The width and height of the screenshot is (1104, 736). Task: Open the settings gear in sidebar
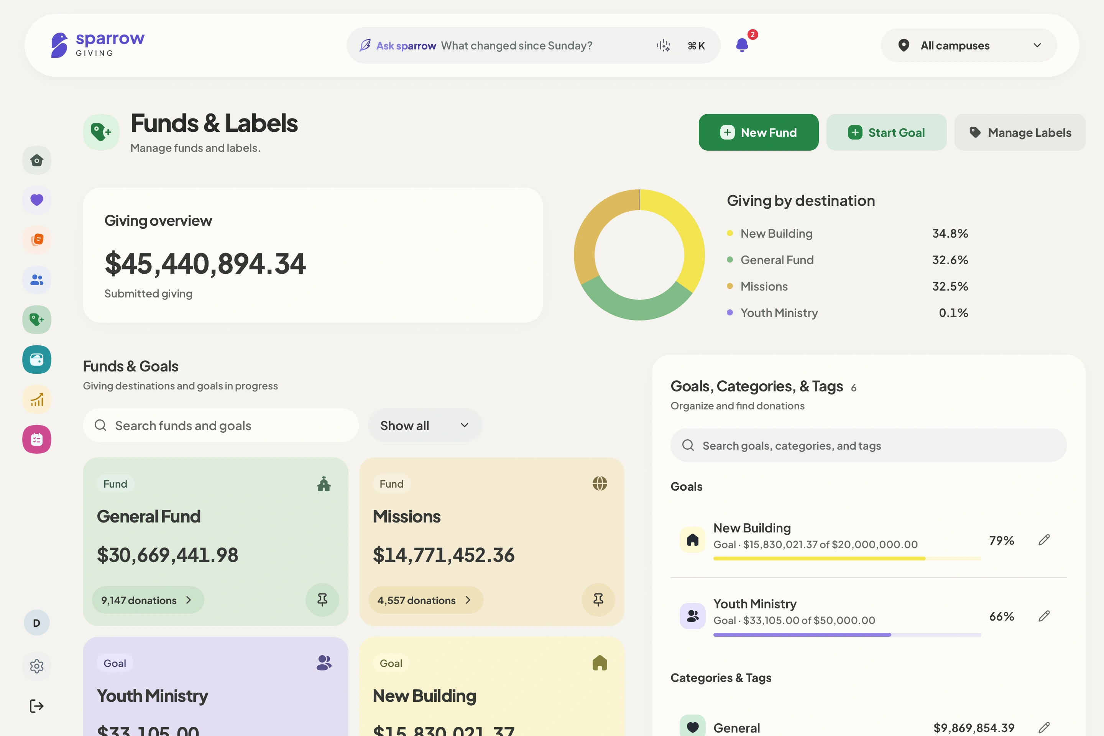point(37,666)
